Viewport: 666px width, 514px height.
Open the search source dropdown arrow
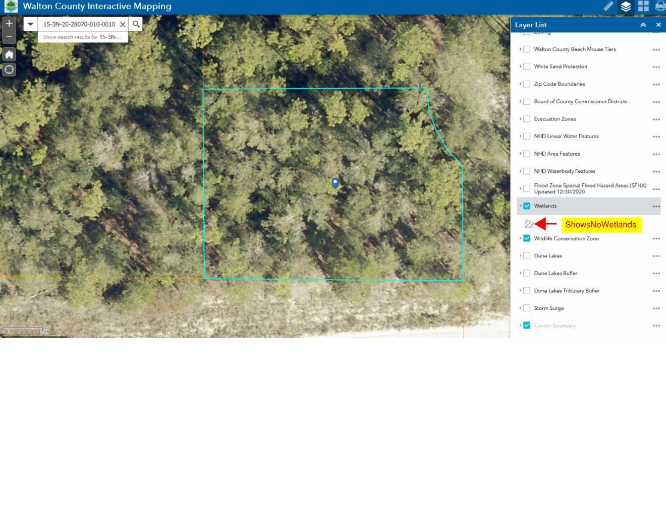tap(30, 24)
